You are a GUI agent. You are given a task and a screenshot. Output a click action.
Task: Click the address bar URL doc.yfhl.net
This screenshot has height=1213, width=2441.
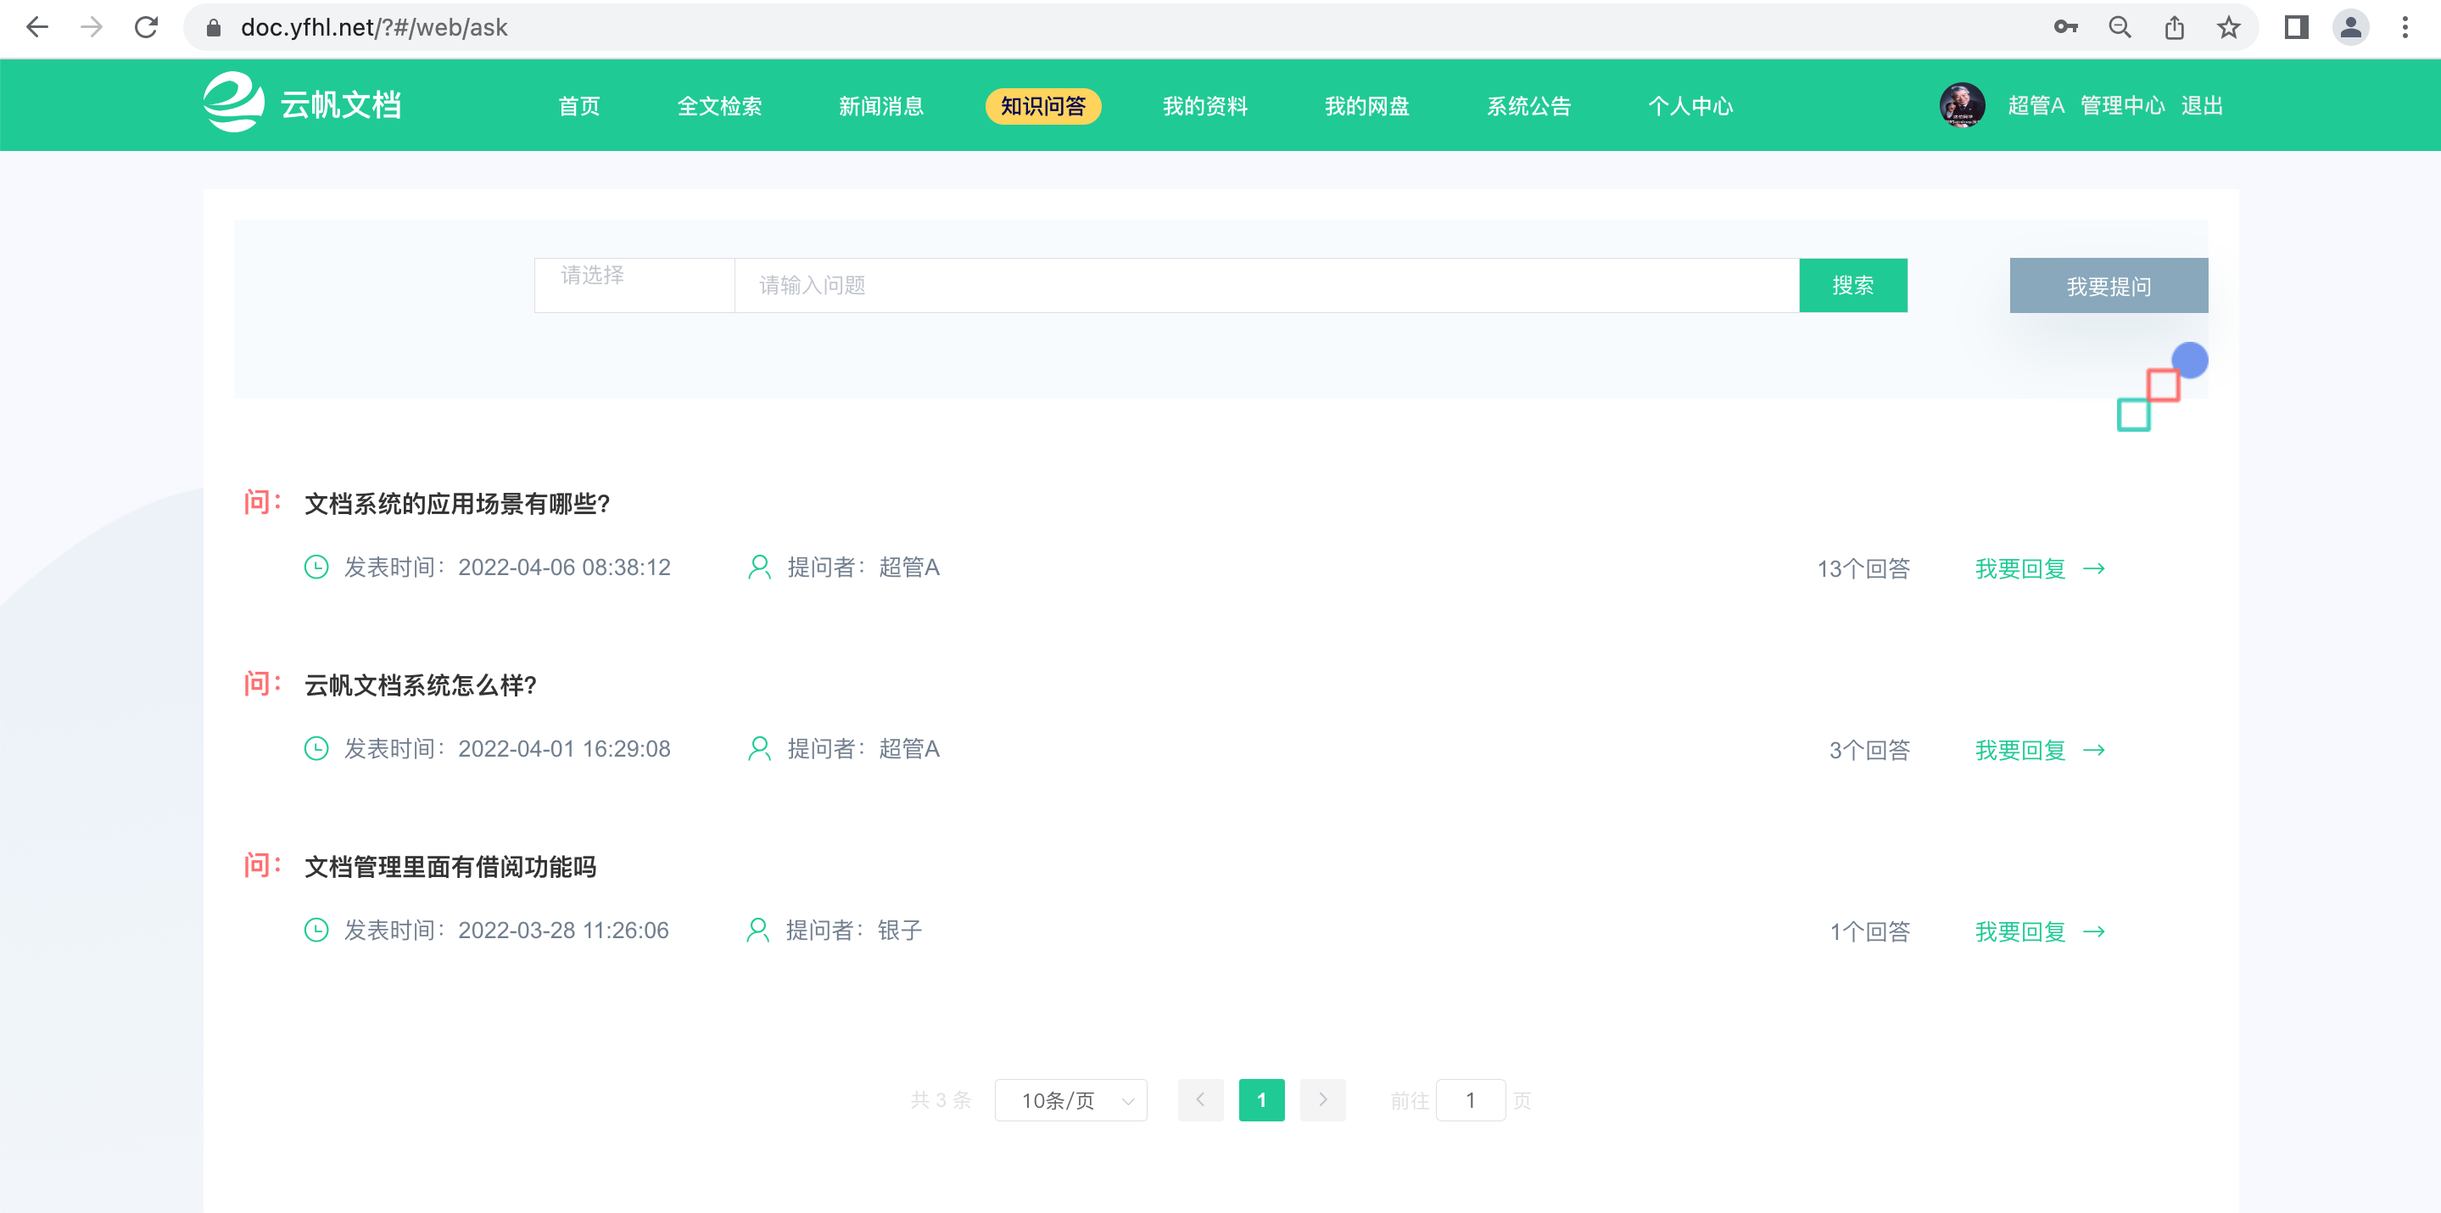point(374,27)
